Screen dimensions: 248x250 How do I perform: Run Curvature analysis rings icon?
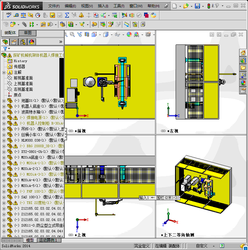click(x=132, y=15)
